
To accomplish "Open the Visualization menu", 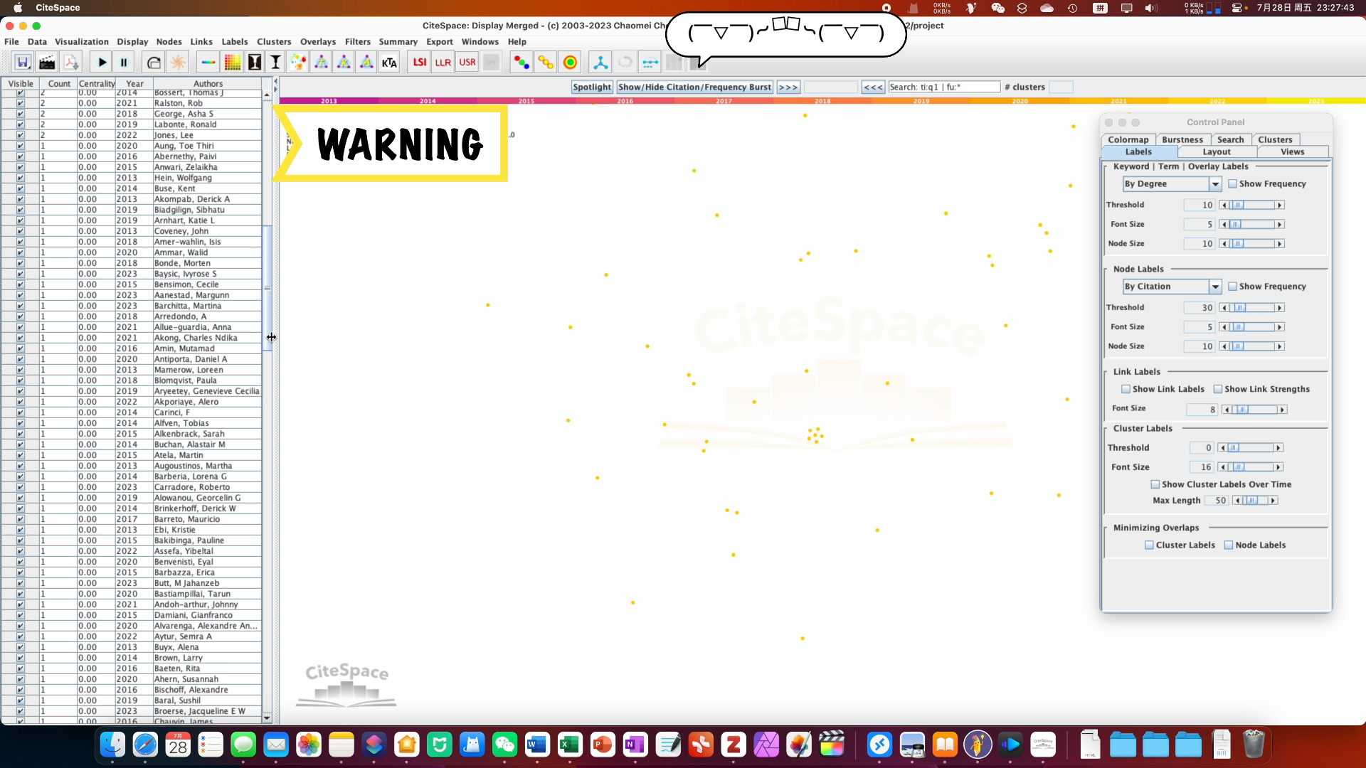I will point(82,41).
